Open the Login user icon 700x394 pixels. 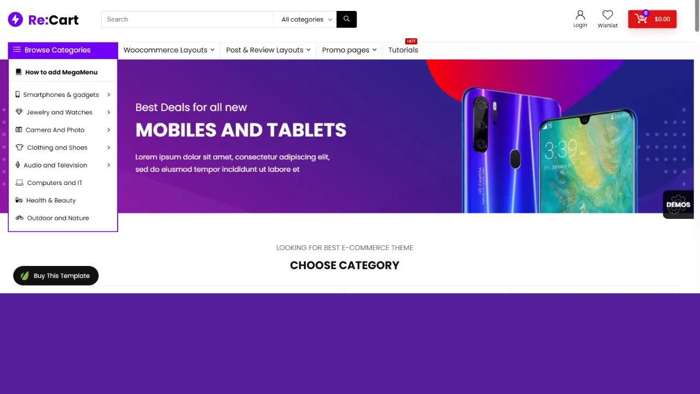(x=580, y=15)
